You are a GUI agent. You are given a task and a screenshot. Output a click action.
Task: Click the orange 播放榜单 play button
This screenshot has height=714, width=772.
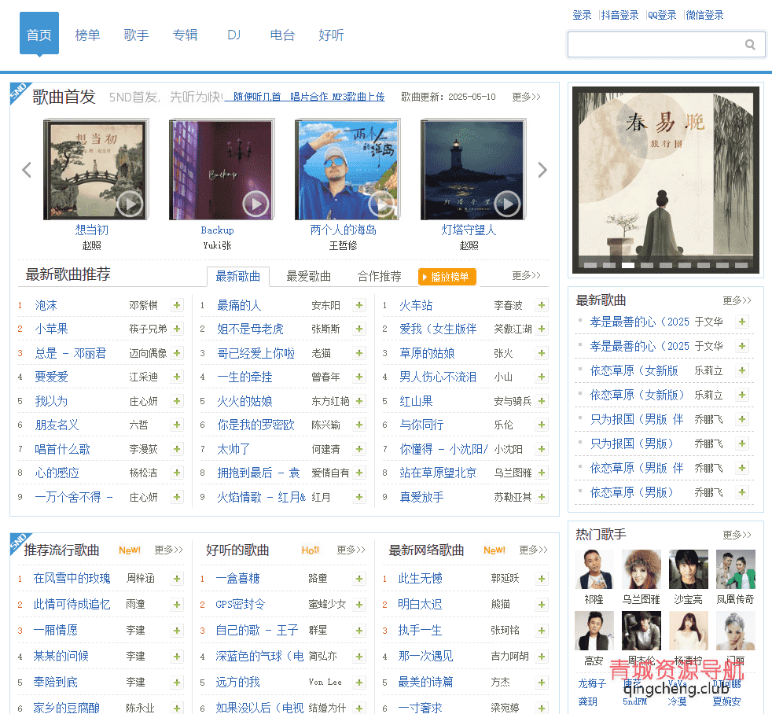(447, 278)
